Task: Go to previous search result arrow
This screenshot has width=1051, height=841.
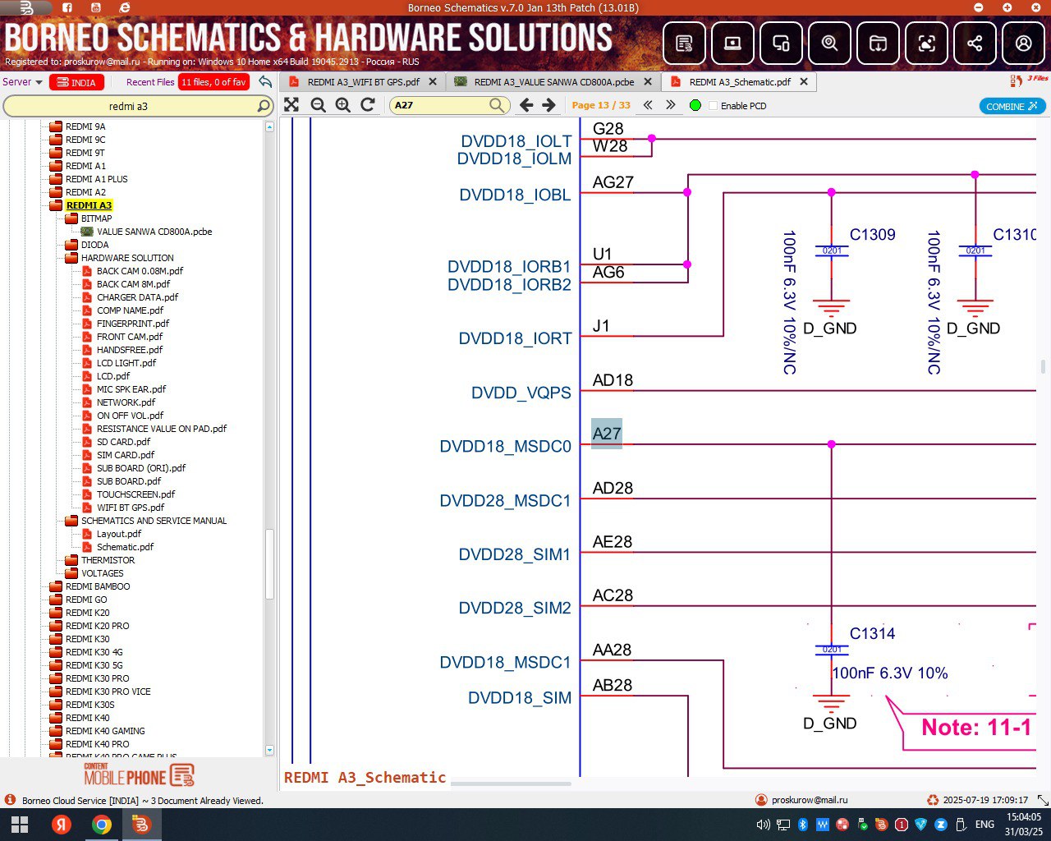Action: 526,105
